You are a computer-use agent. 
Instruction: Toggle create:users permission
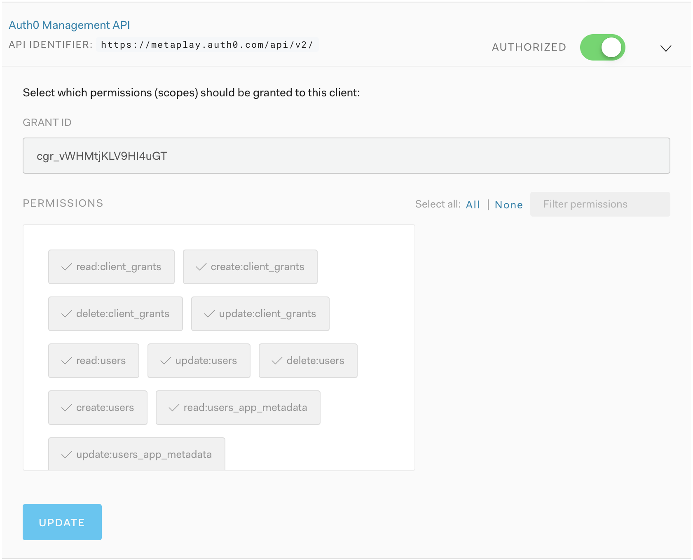(98, 408)
